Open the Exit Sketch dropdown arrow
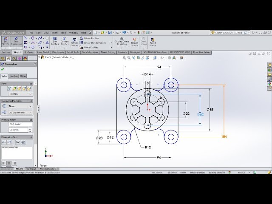This screenshot has height=204, width=272. coord(6,48)
